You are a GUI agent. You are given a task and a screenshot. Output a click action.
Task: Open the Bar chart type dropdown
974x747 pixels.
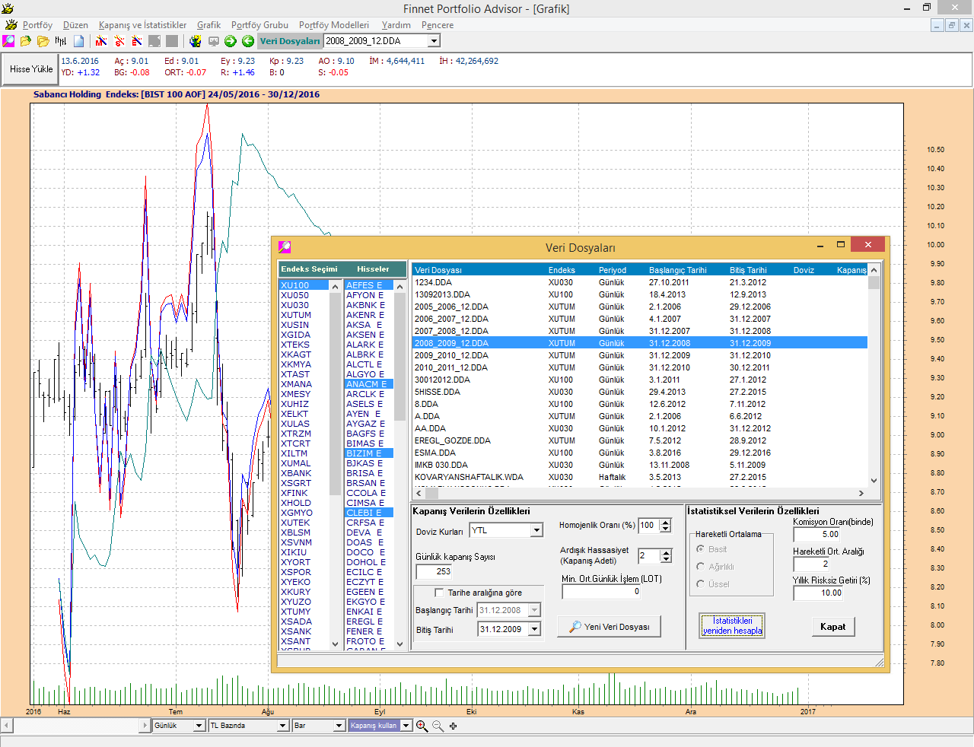(339, 726)
